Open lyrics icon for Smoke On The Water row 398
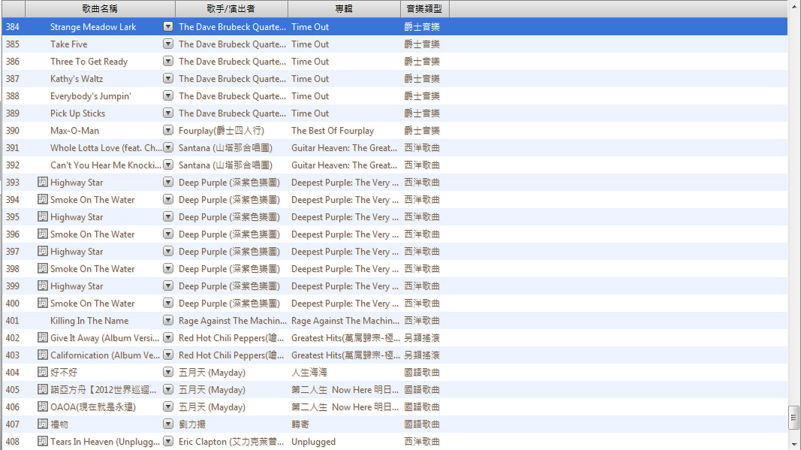This screenshot has width=801, height=450. pyautogui.click(x=43, y=268)
